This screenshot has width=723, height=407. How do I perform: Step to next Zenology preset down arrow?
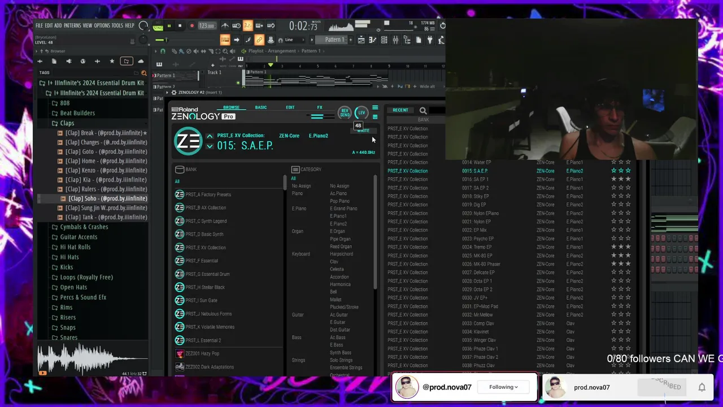(x=210, y=146)
